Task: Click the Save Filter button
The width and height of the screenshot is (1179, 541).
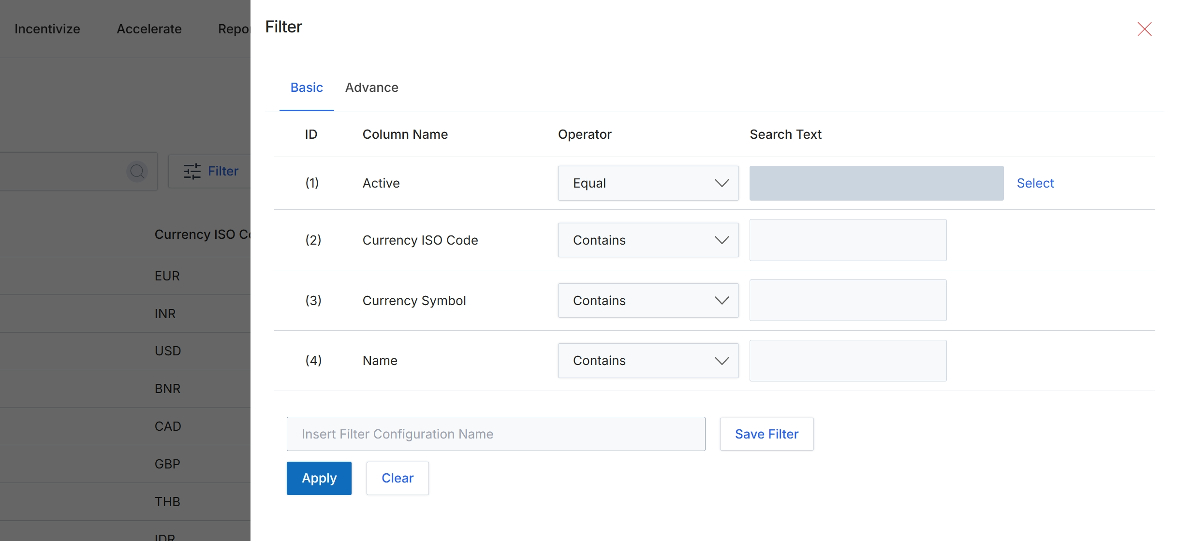Action: [x=766, y=434]
